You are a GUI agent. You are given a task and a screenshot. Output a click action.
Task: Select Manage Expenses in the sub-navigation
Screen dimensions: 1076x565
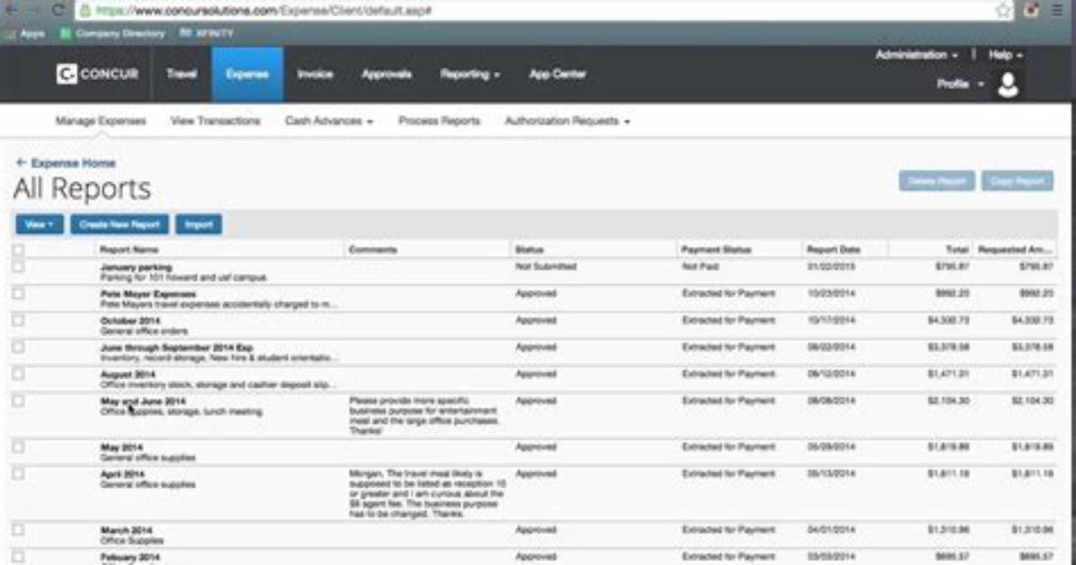click(x=101, y=121)
